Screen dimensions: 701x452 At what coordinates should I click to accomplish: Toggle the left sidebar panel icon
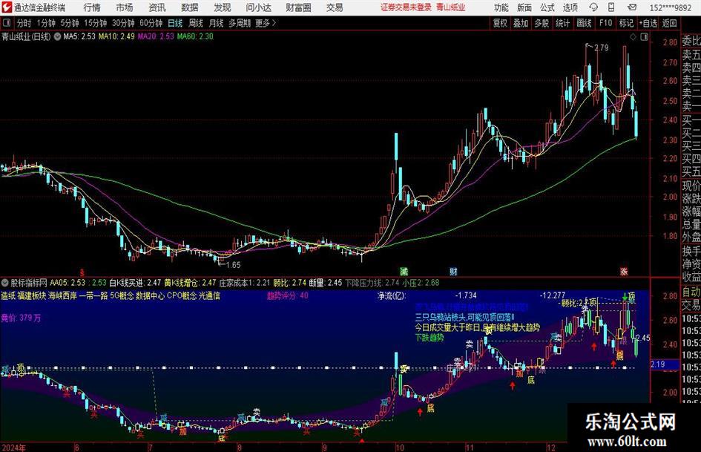(7, 23)
